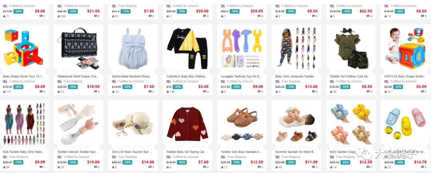The image size is (431, 173).
Task: Open the colorful wrench teething toys image
Action: point(242,48)
